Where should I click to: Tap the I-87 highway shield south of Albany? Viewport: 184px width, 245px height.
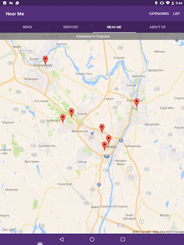99,184
